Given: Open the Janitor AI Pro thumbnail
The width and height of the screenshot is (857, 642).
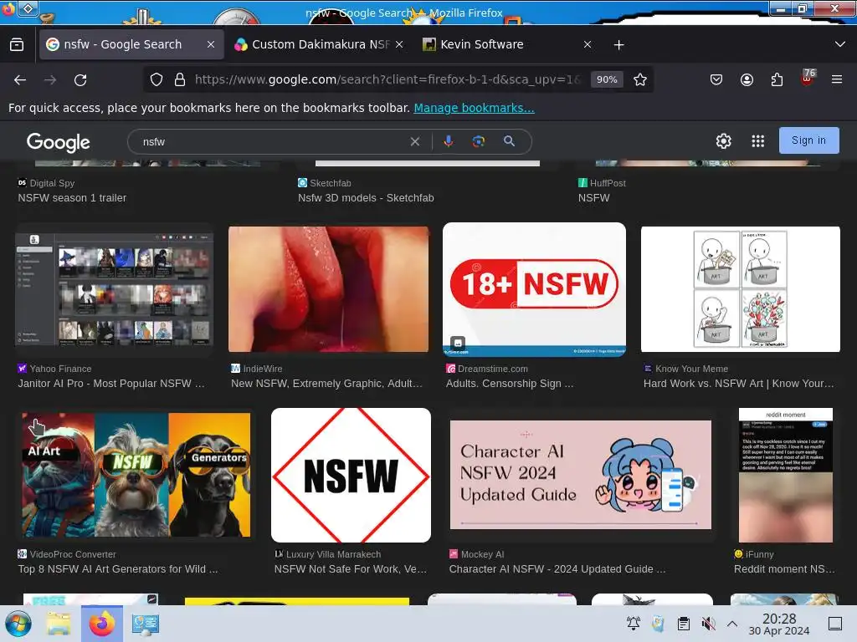Looking at the screenshot, I should [114, 289].
